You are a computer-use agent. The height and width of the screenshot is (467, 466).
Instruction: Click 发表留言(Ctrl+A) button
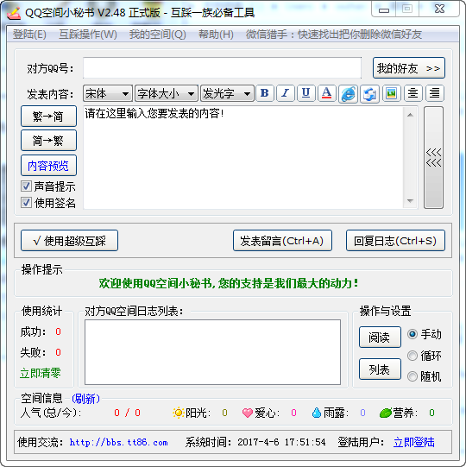click(282, 241)
